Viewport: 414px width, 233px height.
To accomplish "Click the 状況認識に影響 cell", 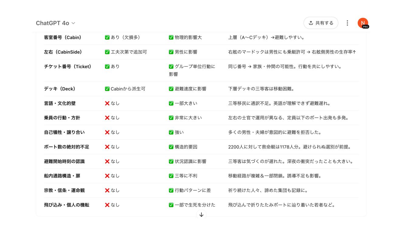I will pos(188,161).
